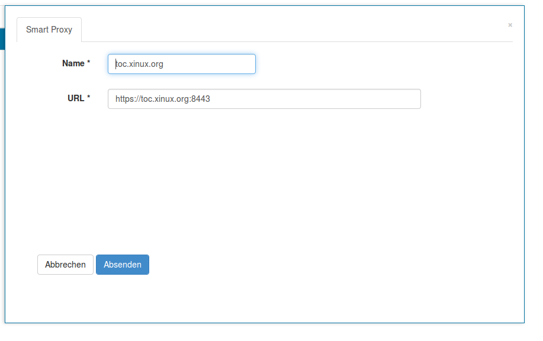Click the URL field label
543x341 pixels.
76,98
